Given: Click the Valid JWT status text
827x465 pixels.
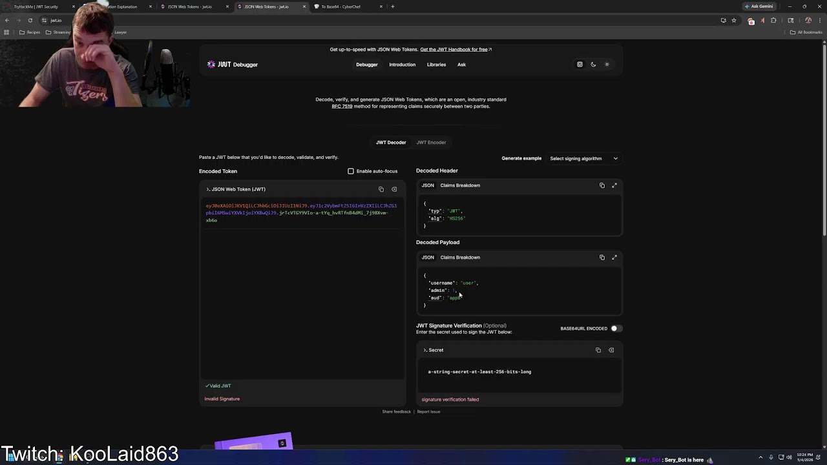Looking at the screenshot, I should (x=218, y=386).
